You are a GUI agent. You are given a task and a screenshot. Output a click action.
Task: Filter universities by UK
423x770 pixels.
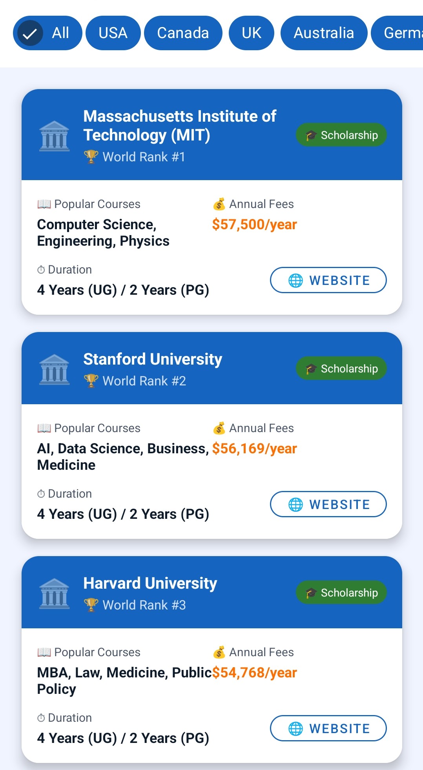pyautogui.click(x=252, y=33)
